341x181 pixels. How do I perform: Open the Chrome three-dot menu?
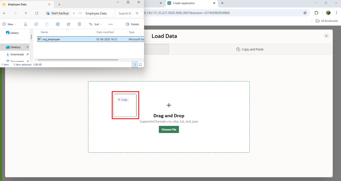pos(336,13)
